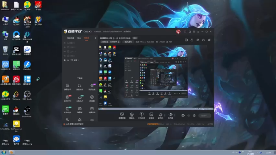Open the 弹幕秀 tool
276x155 pixels.
pyautogui.click(x=80, y=110)
